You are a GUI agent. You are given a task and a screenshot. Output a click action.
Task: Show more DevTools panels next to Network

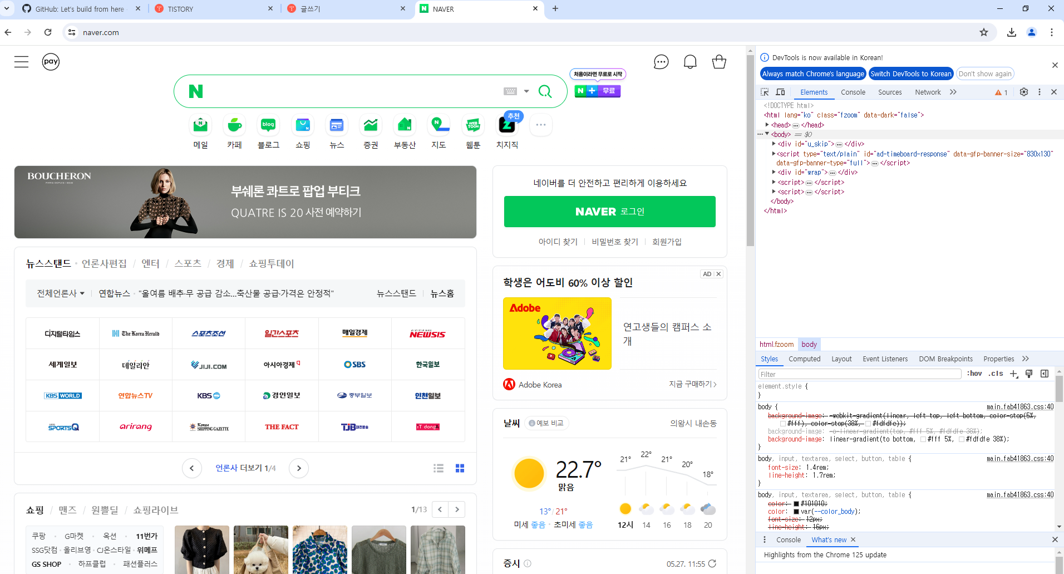tap(953, 92)
